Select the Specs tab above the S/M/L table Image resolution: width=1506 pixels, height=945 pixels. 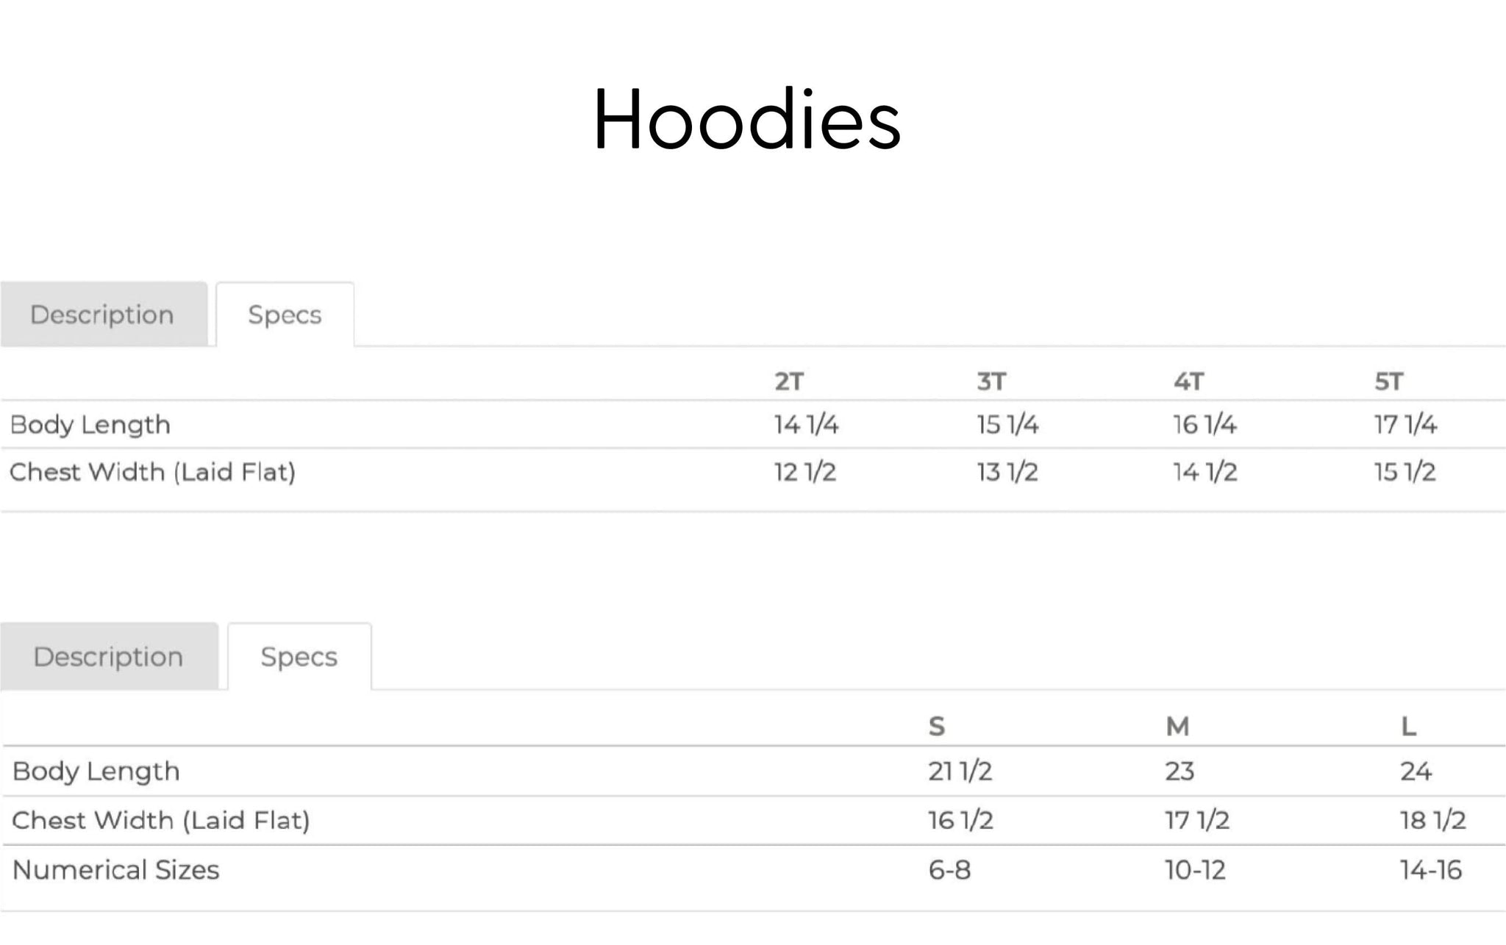pos(299,656)
